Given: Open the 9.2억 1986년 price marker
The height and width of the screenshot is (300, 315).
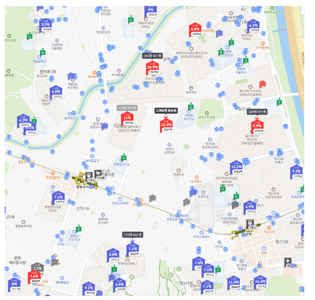Looking at the screenshot, I should point(297,172).
